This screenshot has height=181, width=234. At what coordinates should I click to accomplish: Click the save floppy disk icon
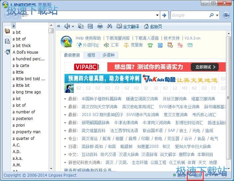90,26
